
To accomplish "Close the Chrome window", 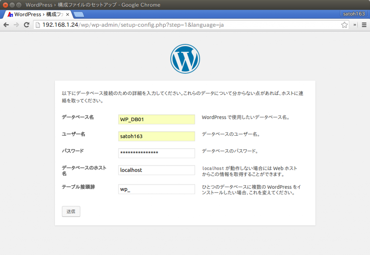I will [5, 5].
